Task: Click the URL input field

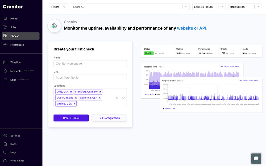Action: tap(90, 78)
